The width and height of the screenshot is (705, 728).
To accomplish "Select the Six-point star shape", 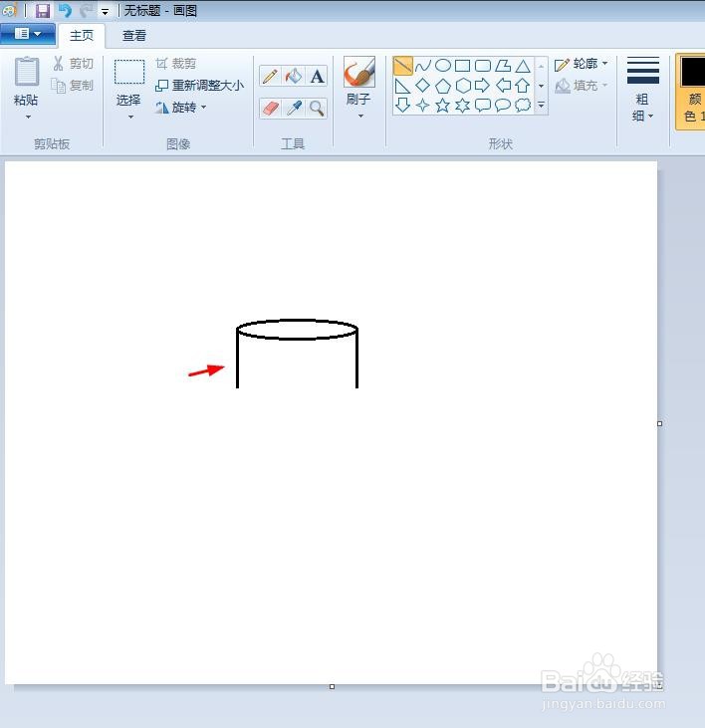I will 463,106.
